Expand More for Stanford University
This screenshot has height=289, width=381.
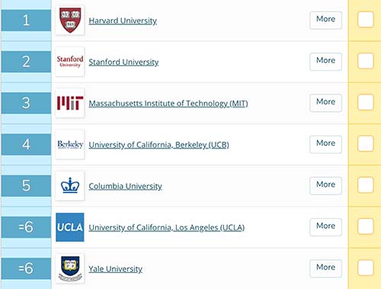click(325, 62)
